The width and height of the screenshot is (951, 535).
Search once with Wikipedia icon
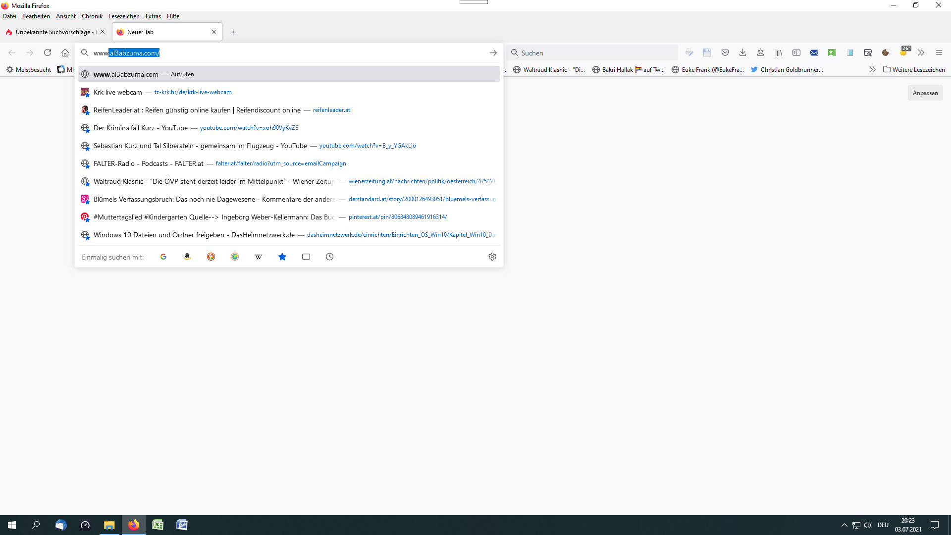259,257
